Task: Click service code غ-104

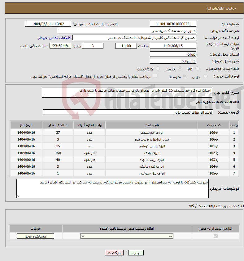Action: tap(214, 166)
